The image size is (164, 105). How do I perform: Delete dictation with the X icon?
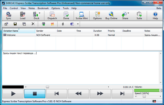pos(33,24)
